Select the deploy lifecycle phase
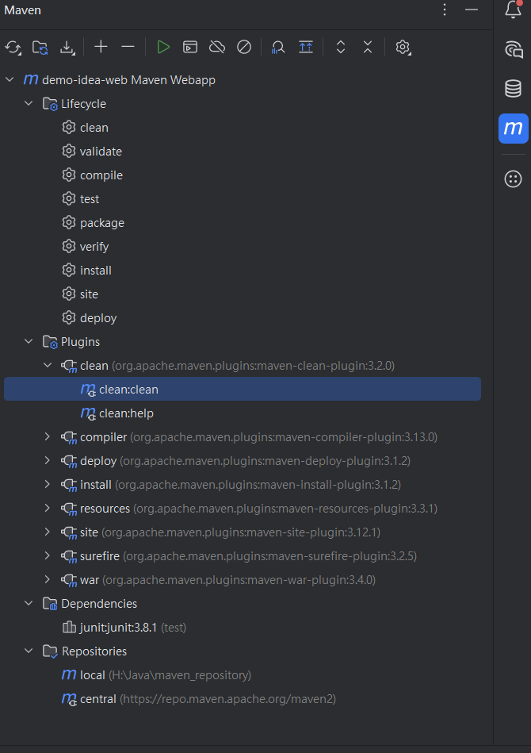531x753 pixels. [90, 318]
